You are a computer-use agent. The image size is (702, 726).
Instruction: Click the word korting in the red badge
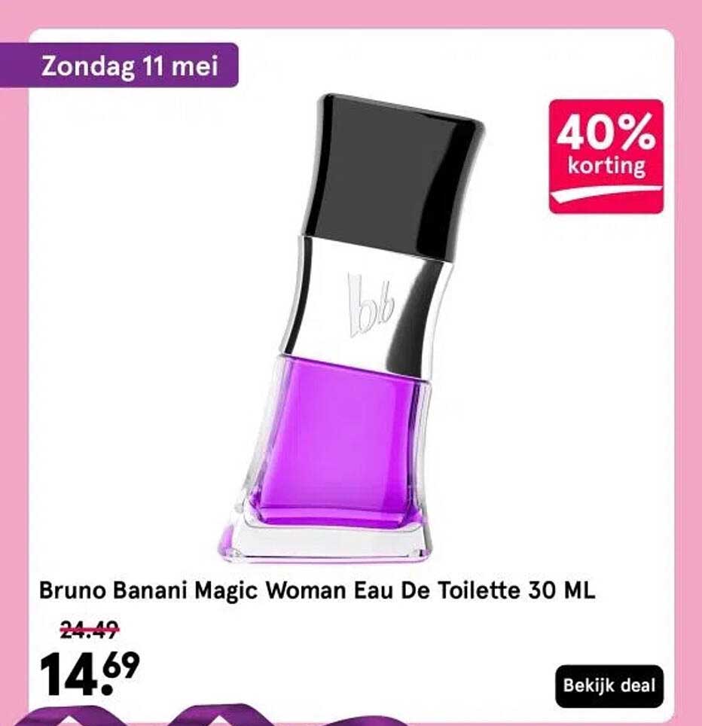click(x=606, y=166)
